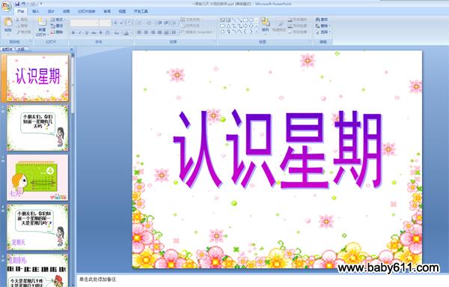The height and width of the screenshot is (287, 449).
Task: Open the Layout (版式) dropdown
Action: pos(58,19)
